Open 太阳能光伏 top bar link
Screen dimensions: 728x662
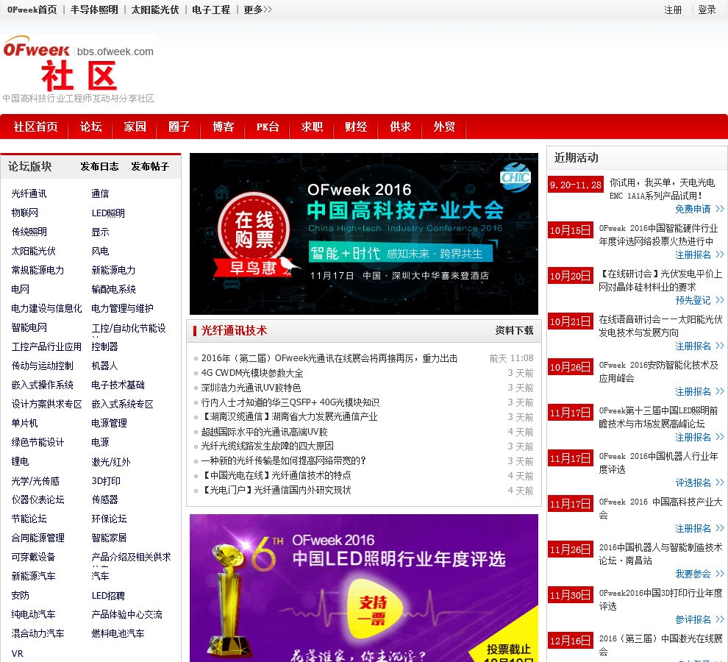coord(155,10)
